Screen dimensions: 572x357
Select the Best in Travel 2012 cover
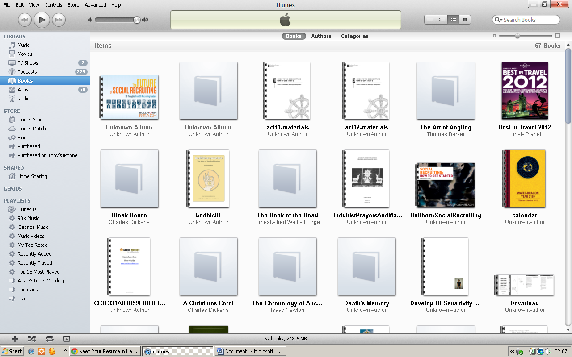pos(525,91)
